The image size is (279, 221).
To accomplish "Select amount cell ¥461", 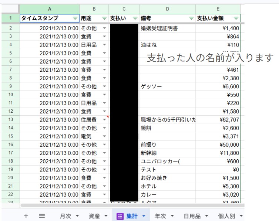I will point(218,69).
